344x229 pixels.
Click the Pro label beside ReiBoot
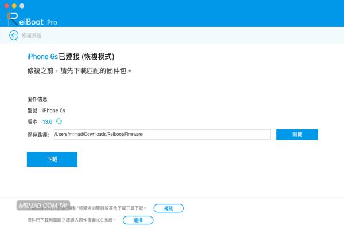coord(52,22)
